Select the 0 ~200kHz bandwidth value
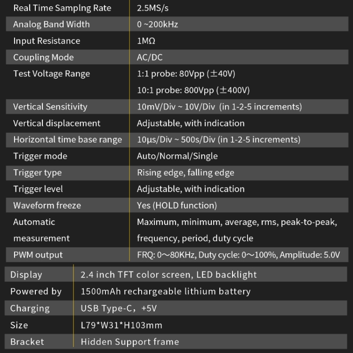This screenshot has width=353, height=353. click(x=157, y=24)
